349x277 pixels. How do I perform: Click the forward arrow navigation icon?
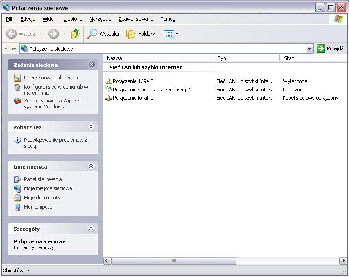click(x=53, y=34)
